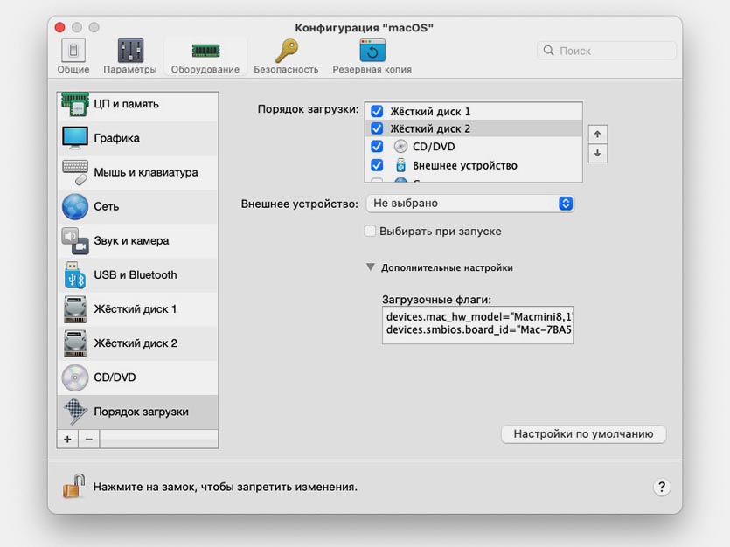Click the Звук и камера icon
The image size is (730, 547).
tap(75, 240)
